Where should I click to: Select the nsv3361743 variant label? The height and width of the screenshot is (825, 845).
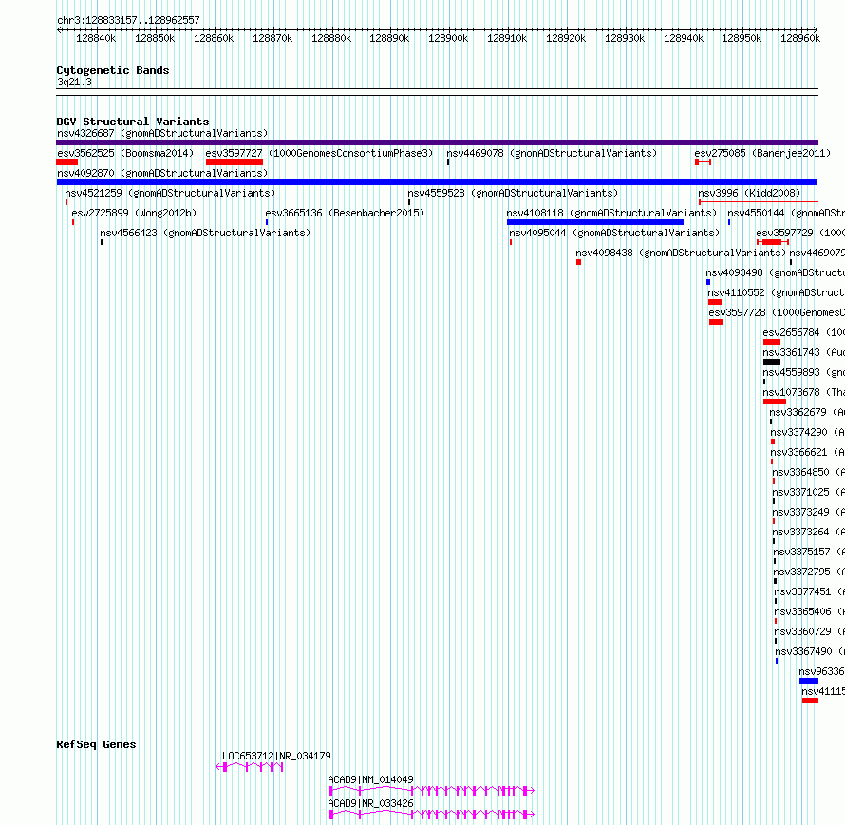(x=803, y=352)
